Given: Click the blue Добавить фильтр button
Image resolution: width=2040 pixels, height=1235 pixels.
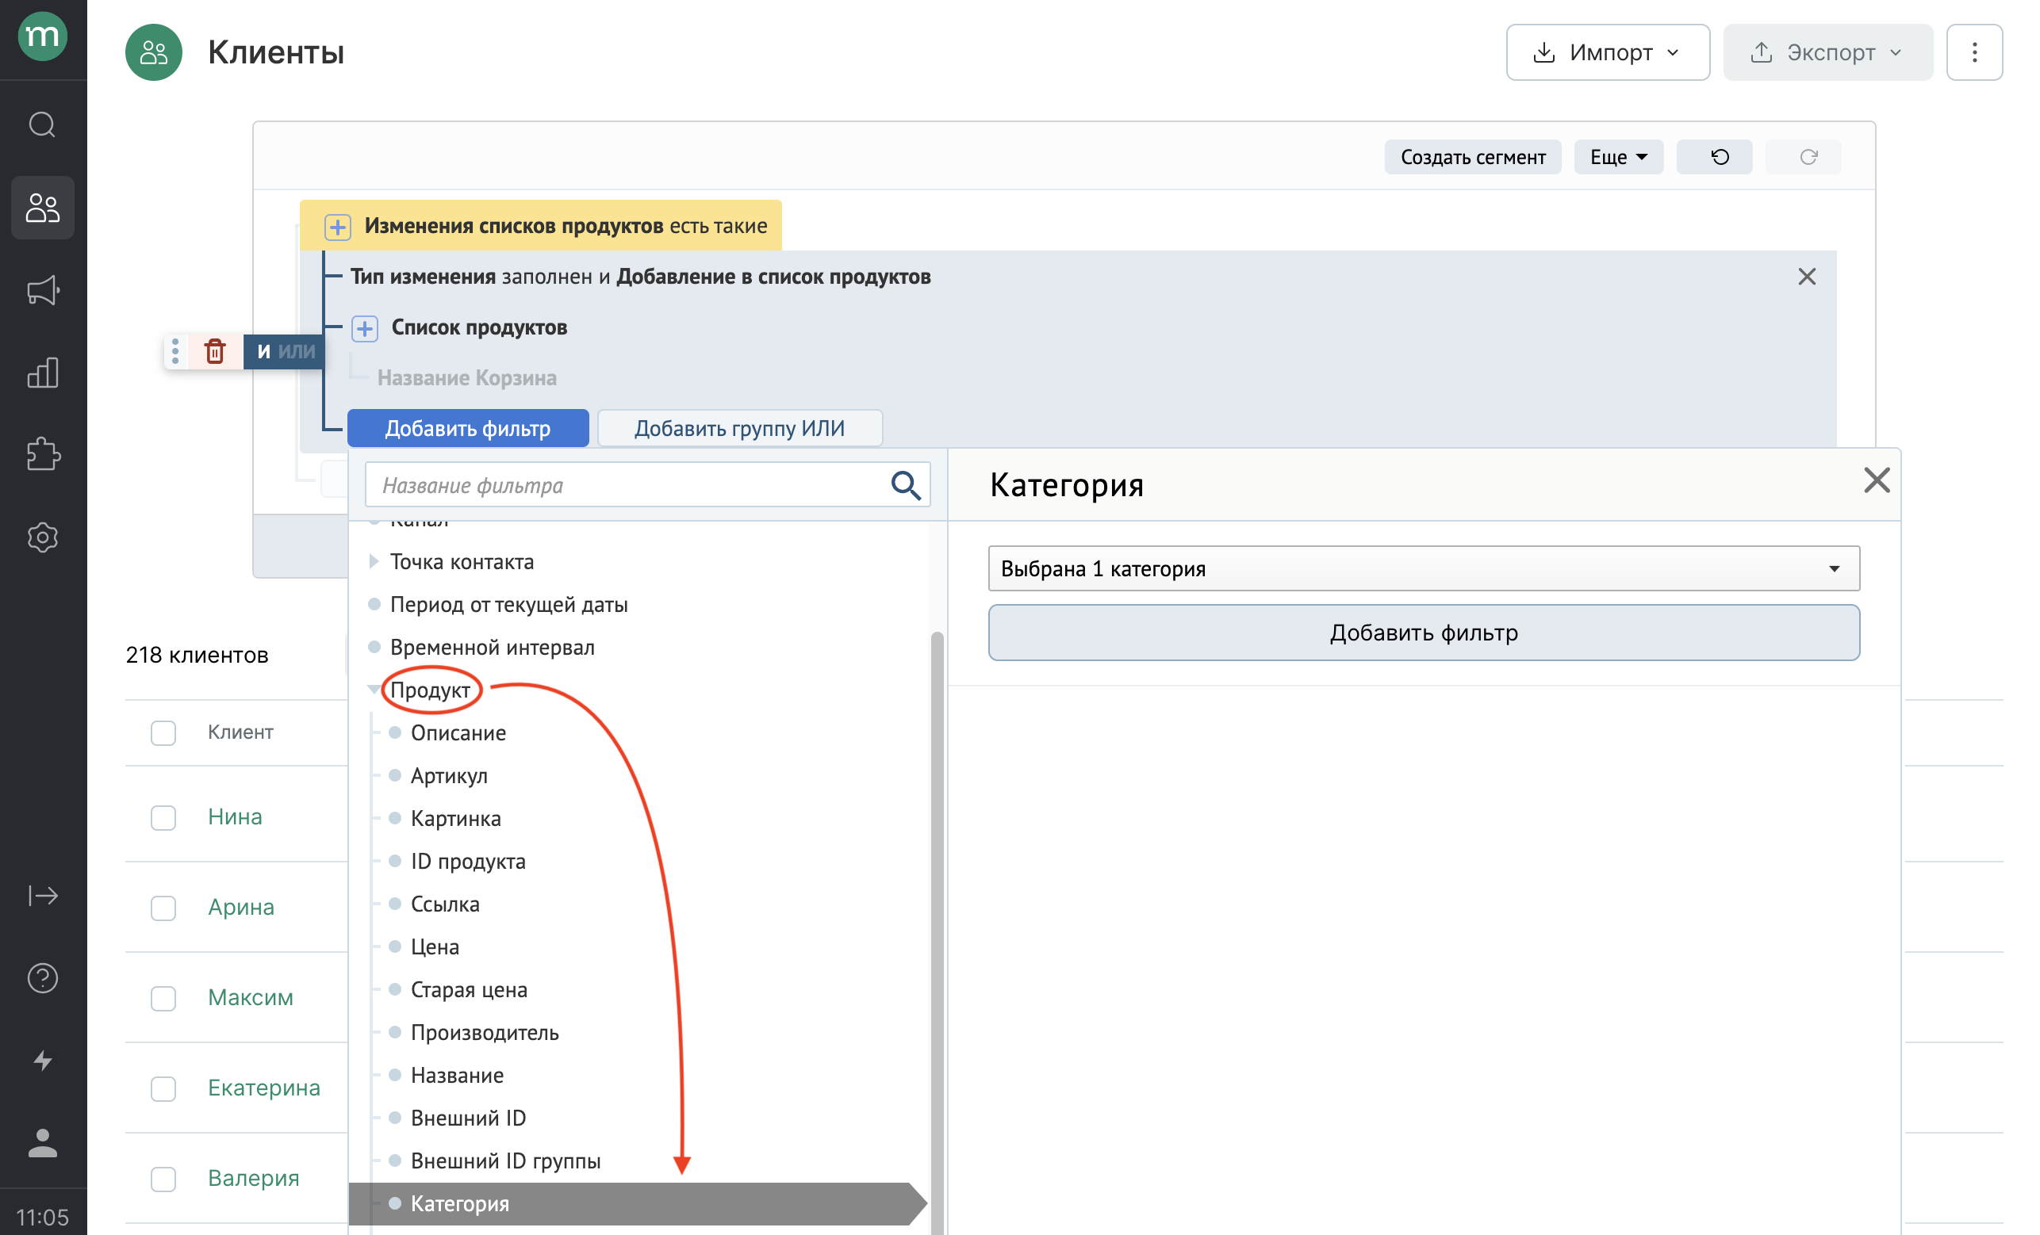Looking at the screenshot, I should point(468,428).
